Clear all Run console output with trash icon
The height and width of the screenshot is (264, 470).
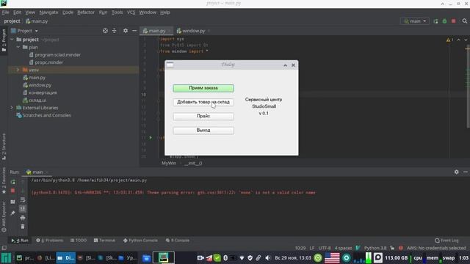click(23, 227)
